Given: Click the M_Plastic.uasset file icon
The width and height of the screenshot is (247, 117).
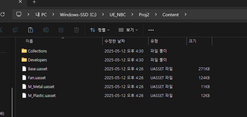Looking at the screenshot, I should point(24,95).
